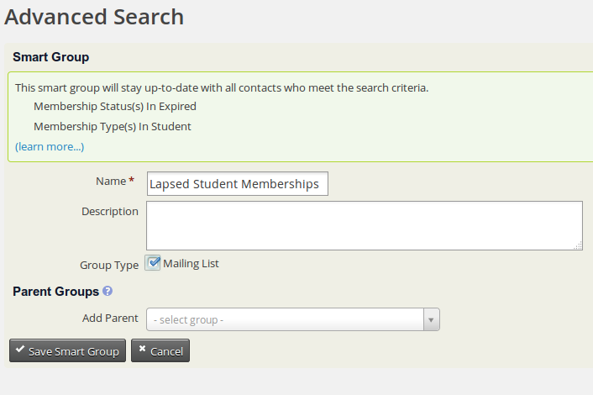Image resolution: width=593 pixels, height=395 pixels.
Task: Click the Description box corner grip icon
Action: pyautogui.click(x=578, y=246)
